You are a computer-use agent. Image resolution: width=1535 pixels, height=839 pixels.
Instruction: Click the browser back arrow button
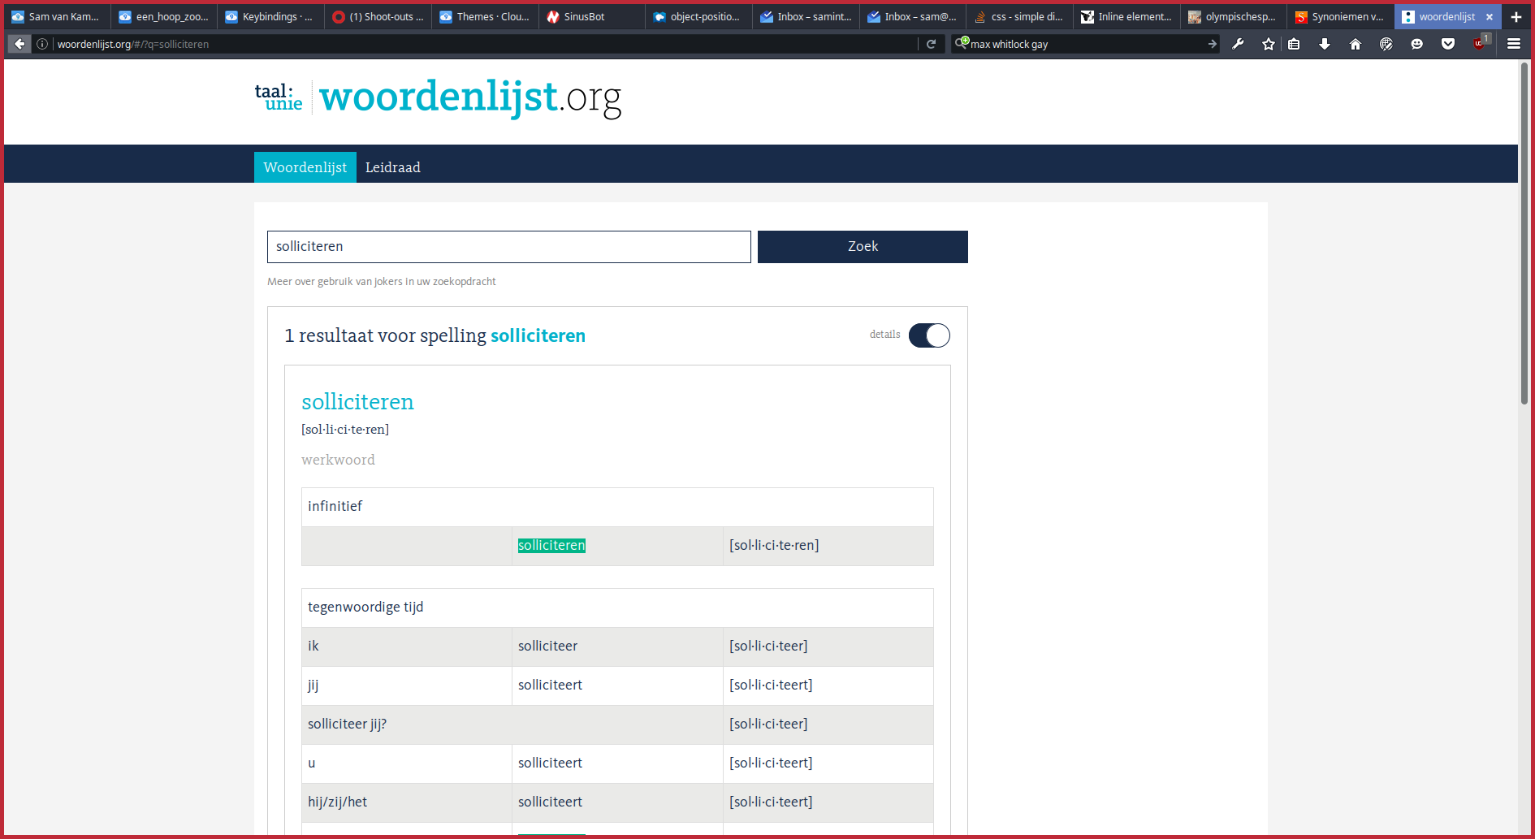(19, 44)
